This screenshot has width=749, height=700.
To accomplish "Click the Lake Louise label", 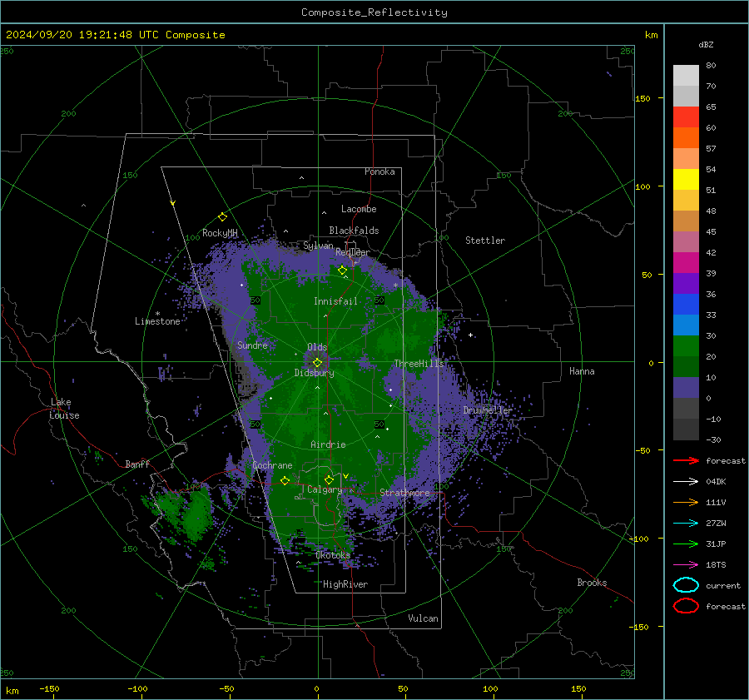I will 64,409.
